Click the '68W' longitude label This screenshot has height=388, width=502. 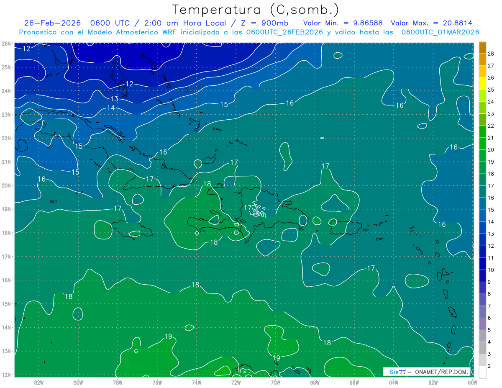tap(315, 382)
